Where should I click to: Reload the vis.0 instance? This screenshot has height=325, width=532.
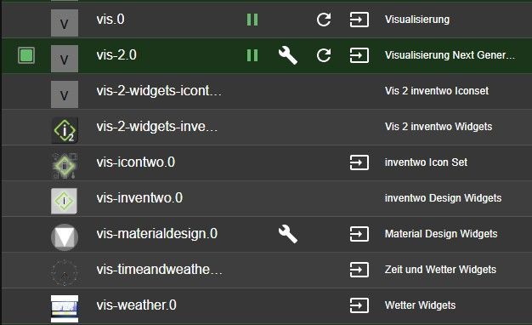tap(324, 20)
